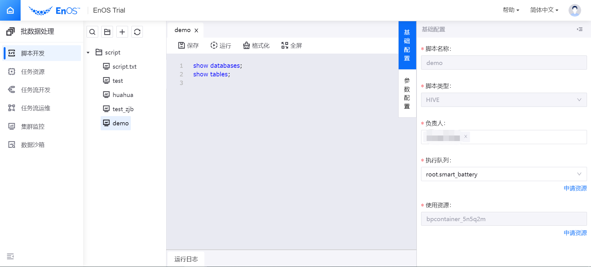Viewport: 591px width, 267px height.
Task: Select 任务资源 in the sidebar
Action: [42, 72]
